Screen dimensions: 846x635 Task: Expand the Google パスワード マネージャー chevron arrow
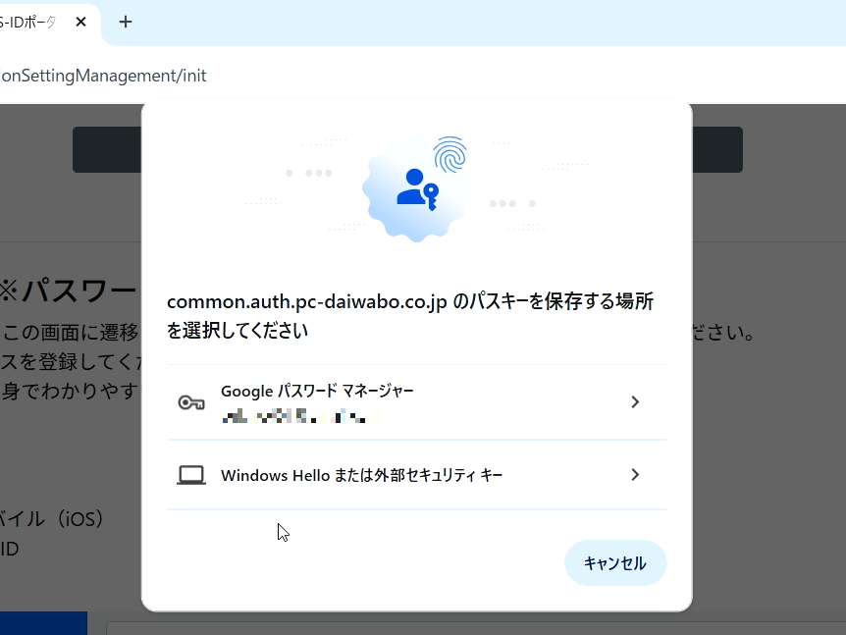click(635, 402)
